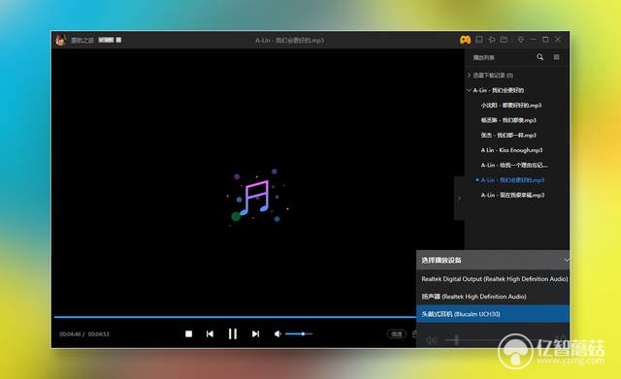Image resolution: width=621 pixels, height=379 pixels.
Task: Play the first mp3 under the A-Lin playlist group
Action: pos(511,106)
